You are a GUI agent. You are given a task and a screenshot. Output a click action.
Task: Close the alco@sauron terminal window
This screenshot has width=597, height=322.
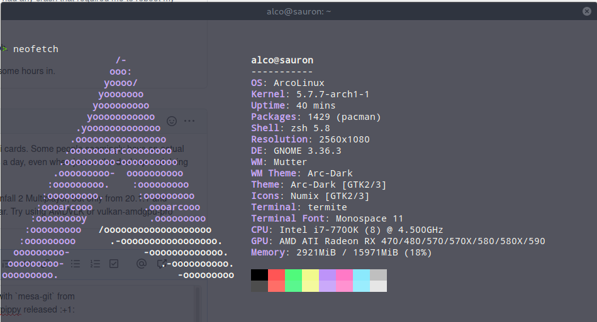[x=587, y=11]
